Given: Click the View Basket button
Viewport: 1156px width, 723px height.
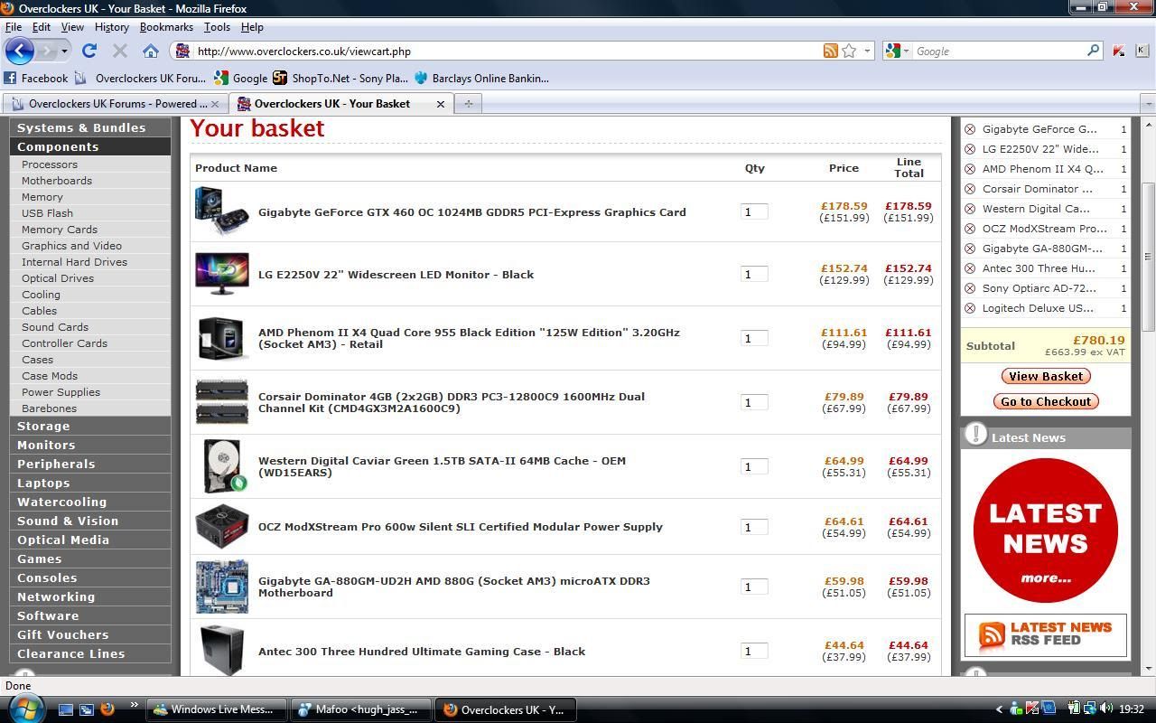Looking at the screenshot, I should 1046,376.
